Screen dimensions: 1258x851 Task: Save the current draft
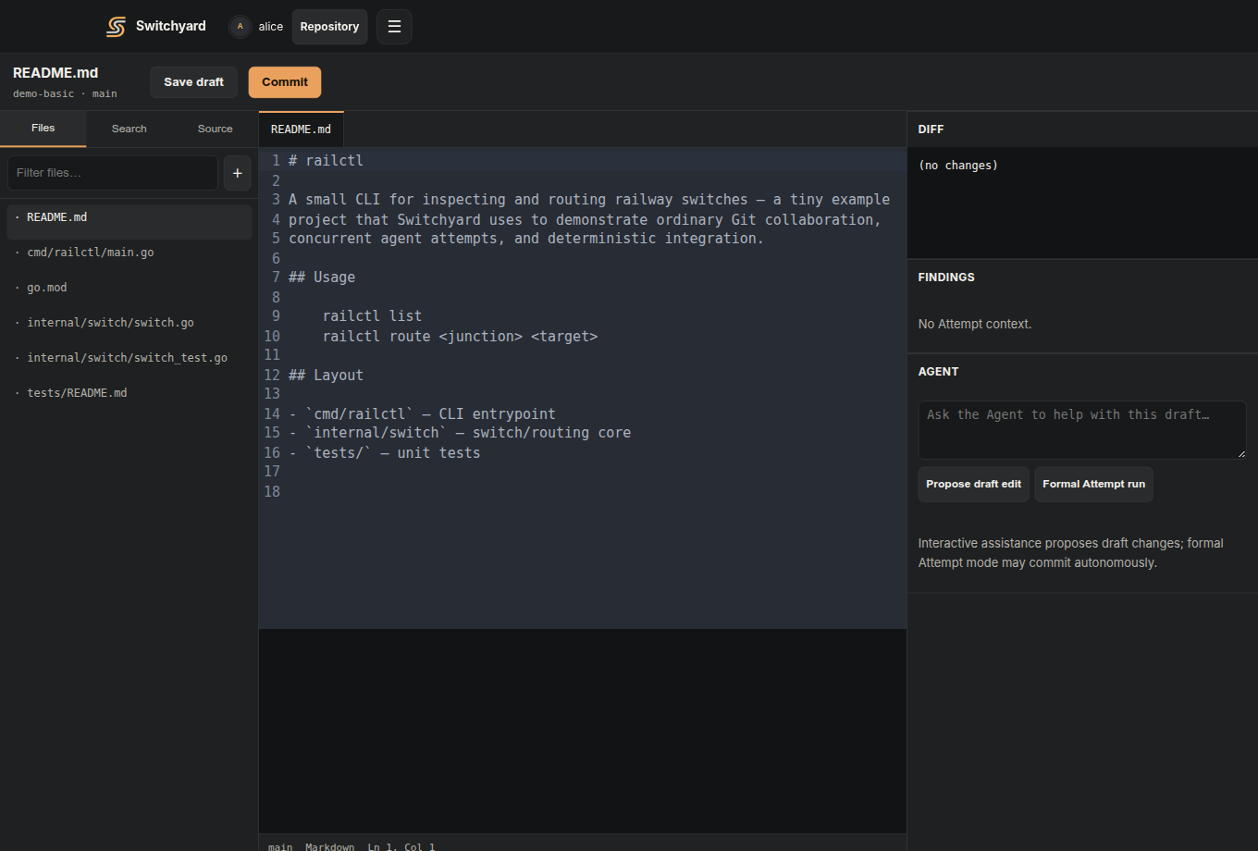click(194, 82)
